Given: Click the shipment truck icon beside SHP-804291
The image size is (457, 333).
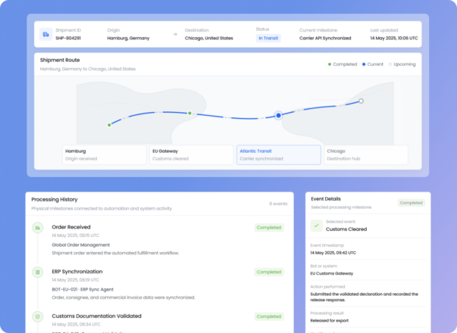Looking at the screenshot, I should pyautogui.click(x=45, y=34).
